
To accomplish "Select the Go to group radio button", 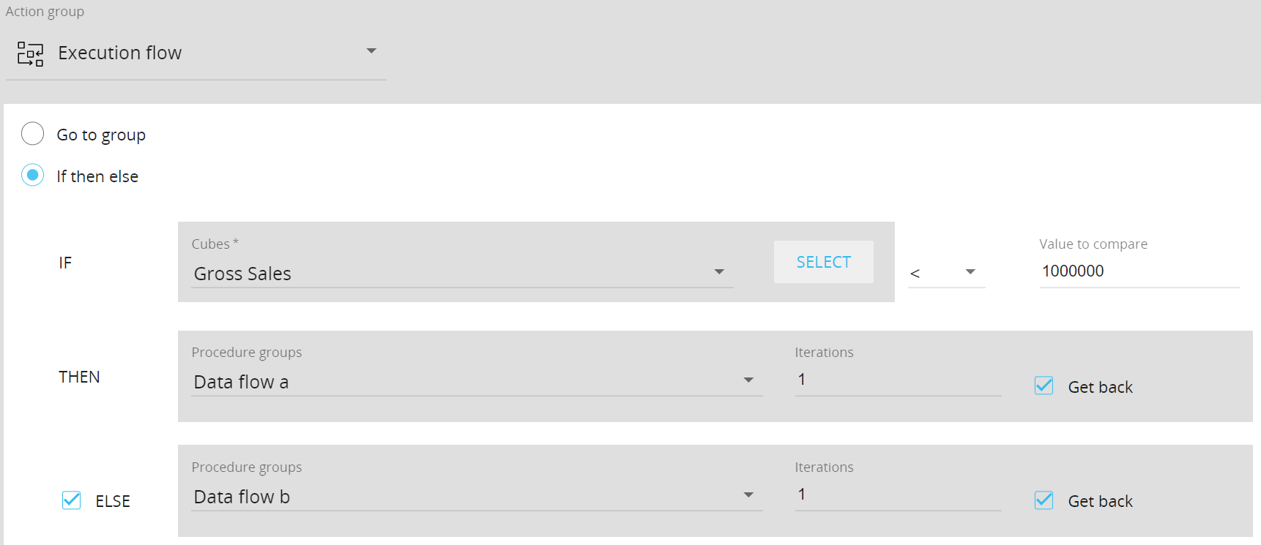I will (x=32, y=134).
